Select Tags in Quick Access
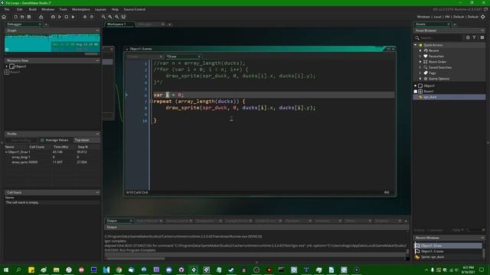This screenshot has height=275, width=490. point(432,73)
